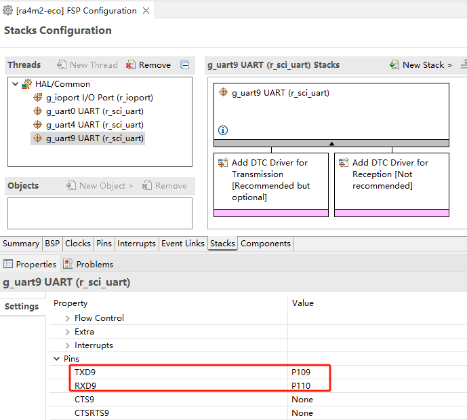This screenshot has height=420, width=467.
Task: Open the Pins tab
Action: tap(104, 244)
